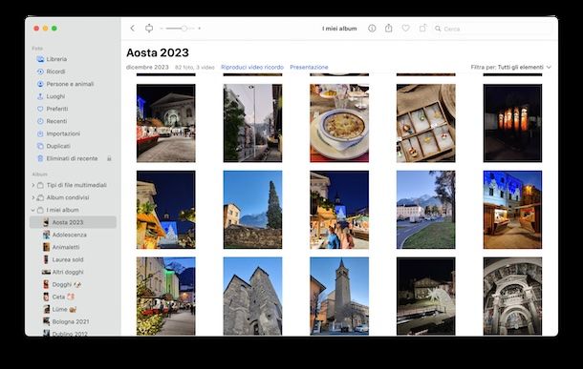Open Ricordi in the sidebar
Image resolution: width=583 pixels, height=369 pixels.
[x=55, y=72]
